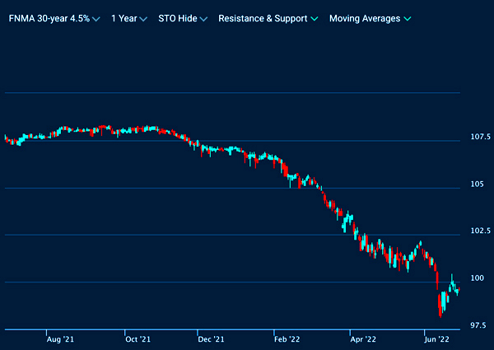
Task: Click the Dec '21 date axis label
Action: [212, 338]
